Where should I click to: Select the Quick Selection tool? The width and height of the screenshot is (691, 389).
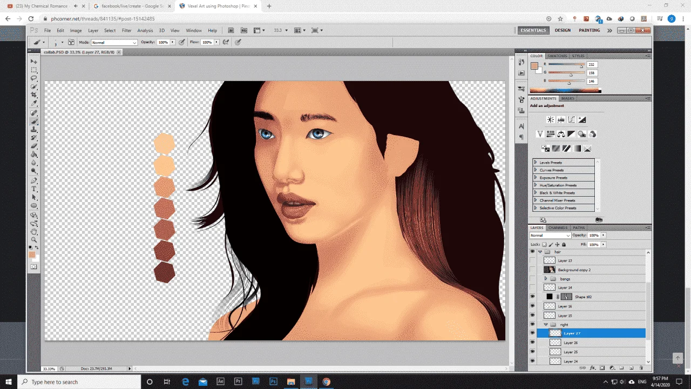34,86
